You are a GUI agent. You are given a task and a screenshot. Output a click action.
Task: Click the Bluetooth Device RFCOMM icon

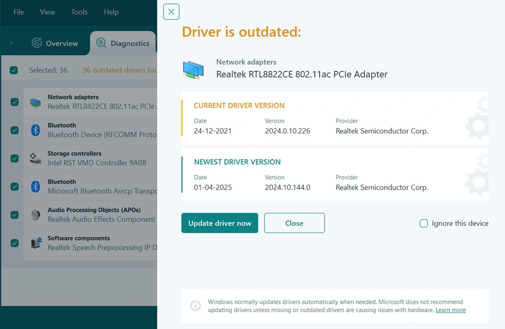35,130
